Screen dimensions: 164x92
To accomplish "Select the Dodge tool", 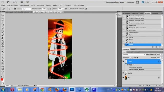I will coord(3,52).
